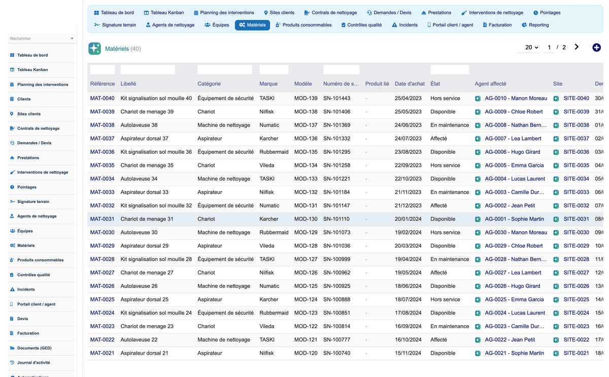The height and width of the screenshot is (377, 609).
Task: Click plus icon beside AG-0009 Chloe Robert
Action: [x=478, y=112]
